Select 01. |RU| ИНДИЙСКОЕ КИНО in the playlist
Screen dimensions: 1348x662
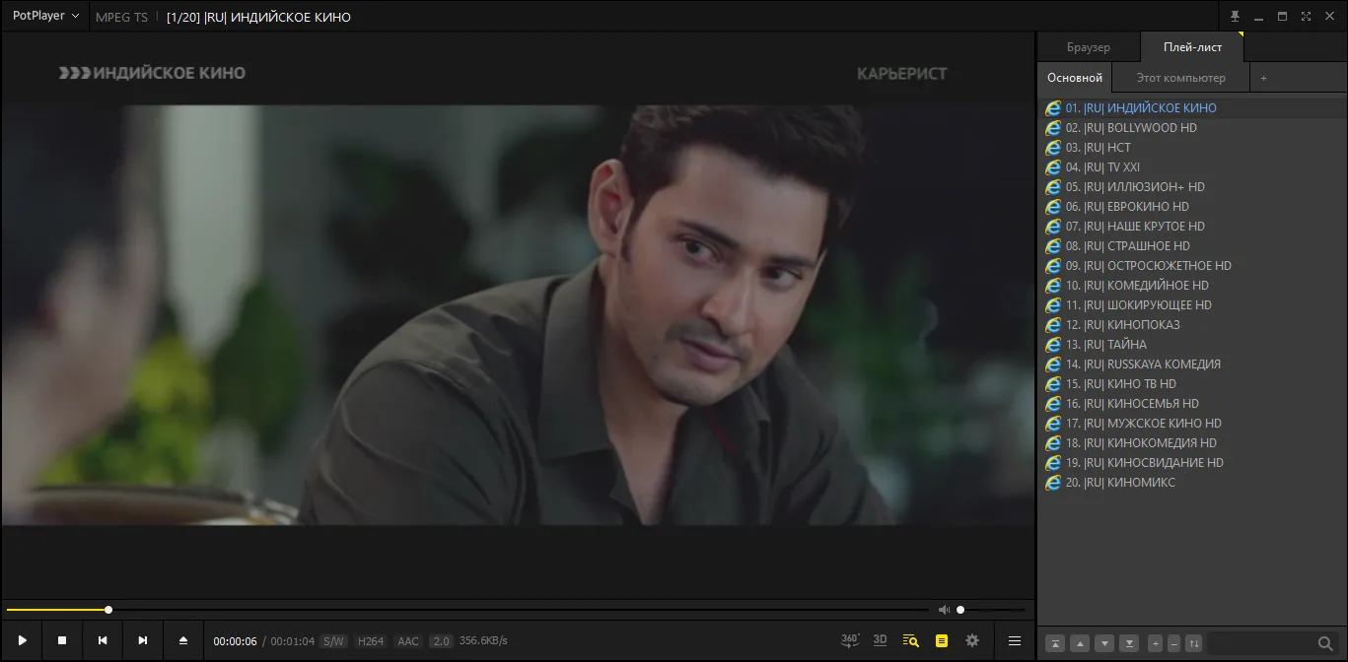(x=1192, y=108)
